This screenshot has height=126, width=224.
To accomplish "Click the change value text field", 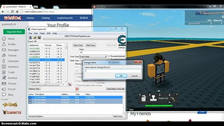I will coord(113,71).
